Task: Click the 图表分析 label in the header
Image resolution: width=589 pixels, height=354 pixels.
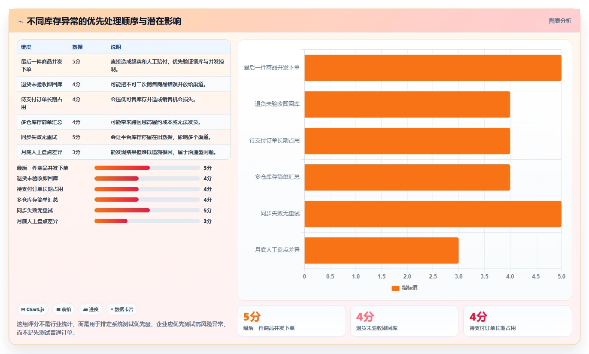Action: [x=560, y=21]
